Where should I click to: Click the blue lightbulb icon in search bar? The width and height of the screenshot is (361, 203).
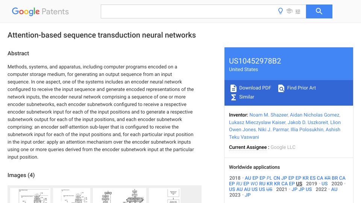tap(281, 11)
